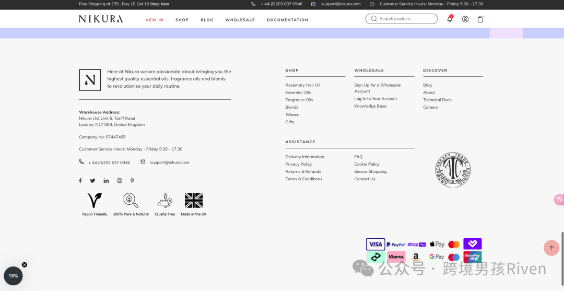Click the Made in the UK flag icon
Viewport: 564px width, 291px height.
click(x=194, y=200)
